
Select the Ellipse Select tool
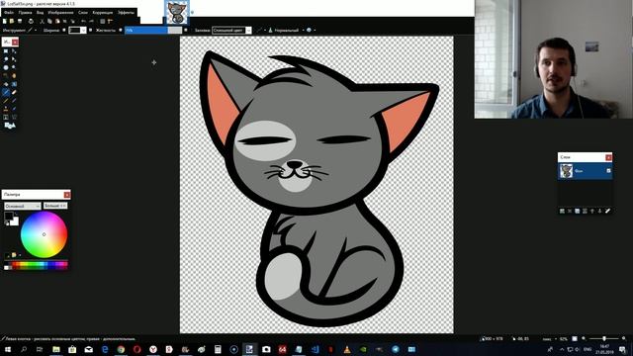click(6, 67)
